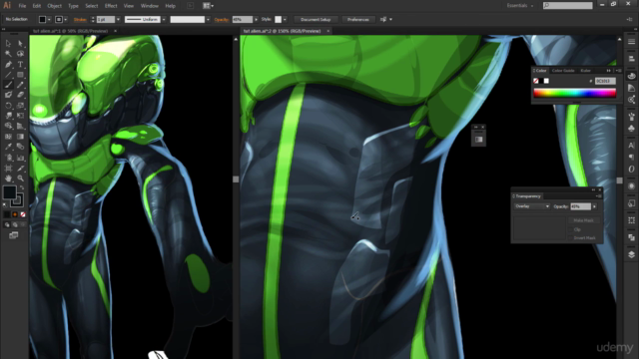Screen dimensions: 639x359
Task: Swap fill and stroke colors
Action: (22, 187)
